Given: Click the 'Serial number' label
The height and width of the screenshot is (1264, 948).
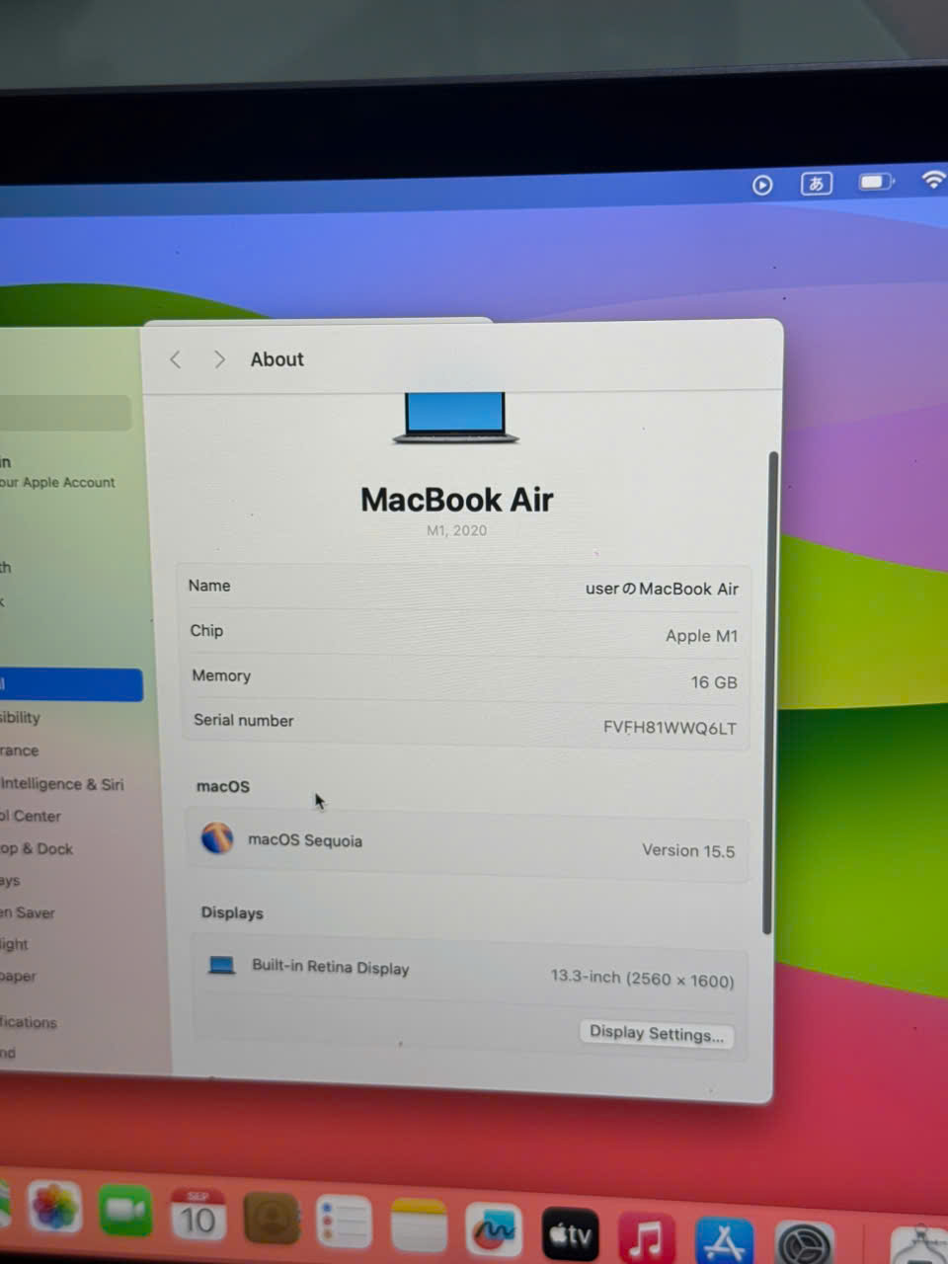Looking at the screenshot, I should [x=243, y=720].
